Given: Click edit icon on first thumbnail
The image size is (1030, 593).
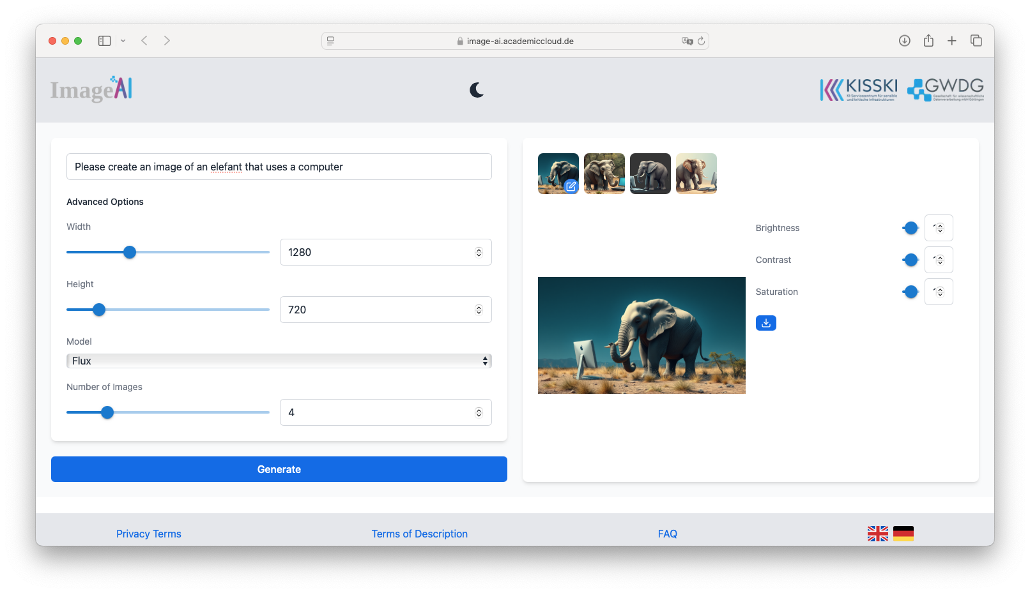Looking at the screenshot, I should [571, 186].
